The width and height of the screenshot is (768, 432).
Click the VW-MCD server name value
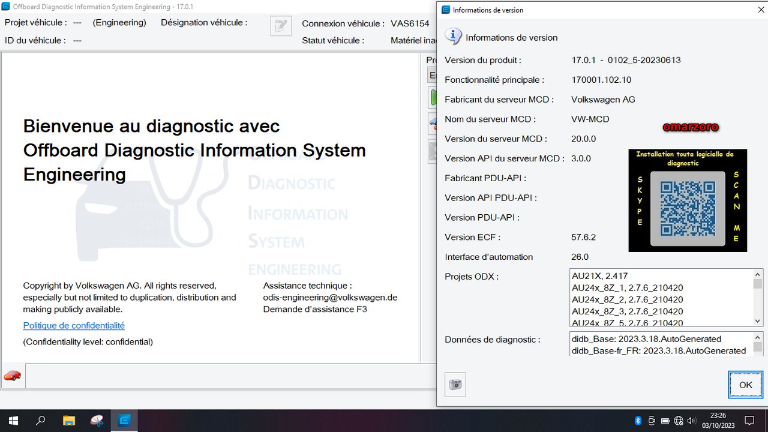click(590, 119)
